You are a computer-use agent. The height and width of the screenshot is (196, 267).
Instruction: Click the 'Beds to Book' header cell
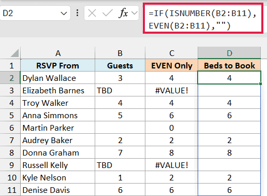click(229, 65)
